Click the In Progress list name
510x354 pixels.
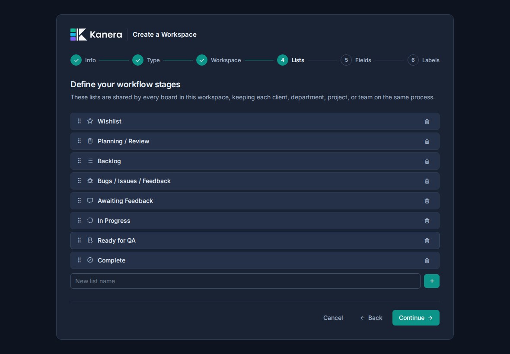[114, 221]
